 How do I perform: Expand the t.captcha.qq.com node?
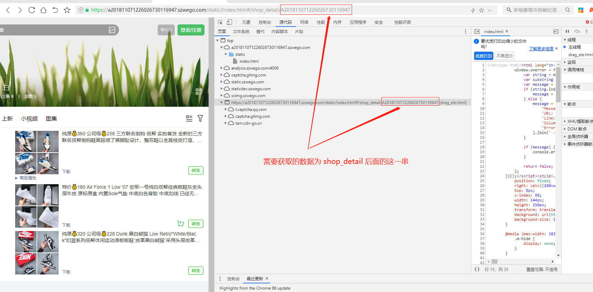click(x=226, y=109)
